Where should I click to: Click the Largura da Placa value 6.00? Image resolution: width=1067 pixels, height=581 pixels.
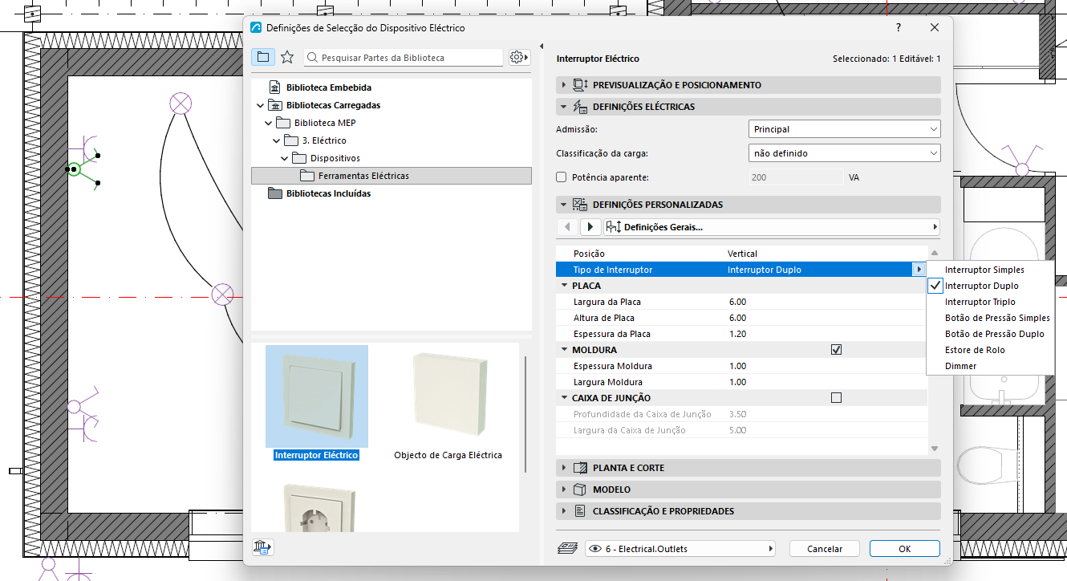click(737, 302)
